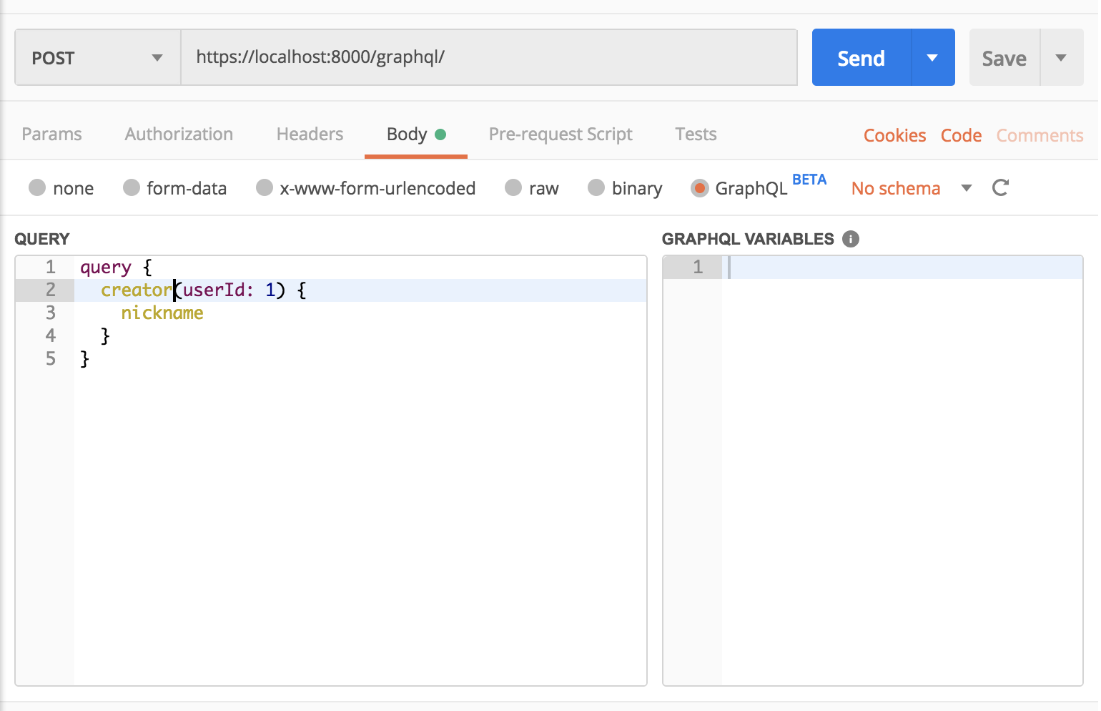Select the none body type

pos(37,187)
